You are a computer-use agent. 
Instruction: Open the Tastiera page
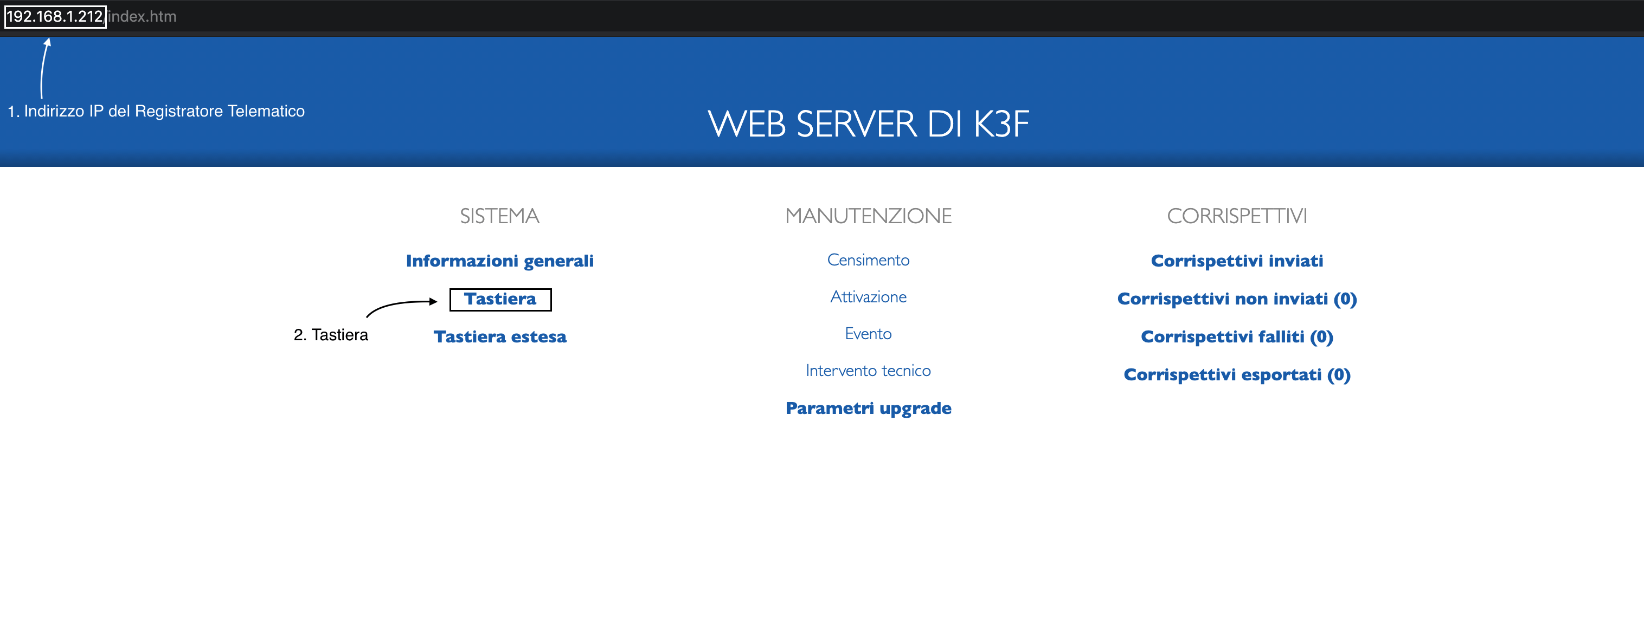coord(500,299)
